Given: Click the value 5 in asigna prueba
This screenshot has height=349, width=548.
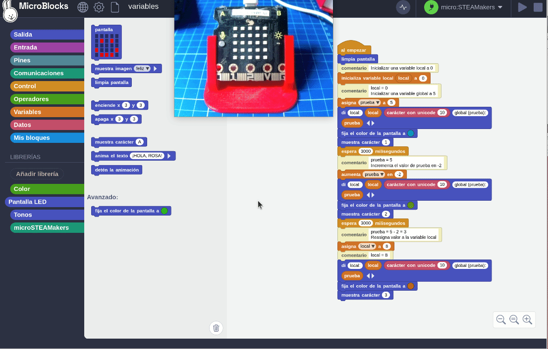Looking at the screenshot, I should point(391,102).
